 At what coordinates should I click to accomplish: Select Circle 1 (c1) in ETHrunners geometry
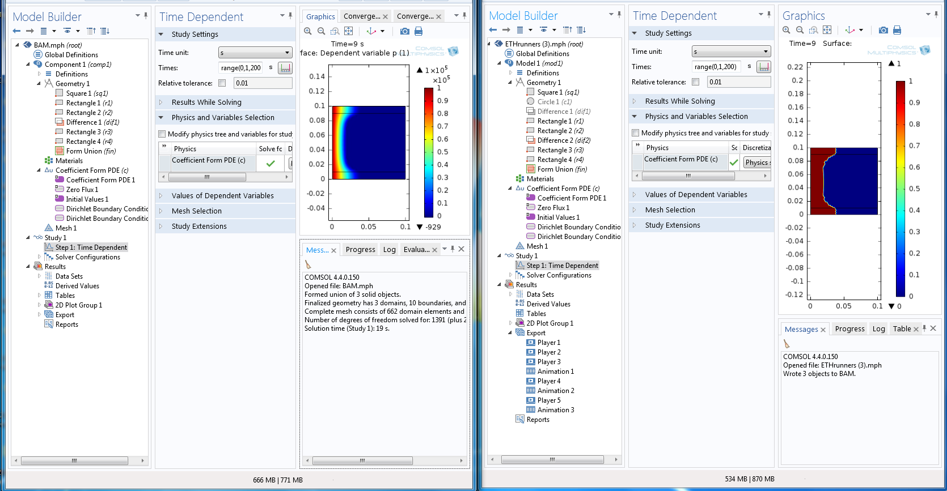555,102
